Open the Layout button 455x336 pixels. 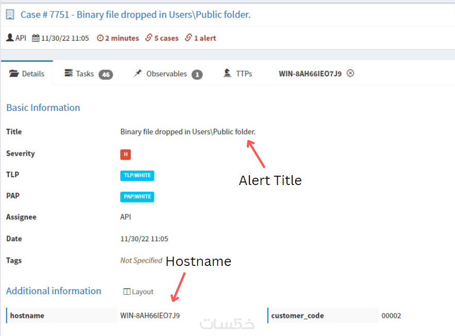coord(139,292)
